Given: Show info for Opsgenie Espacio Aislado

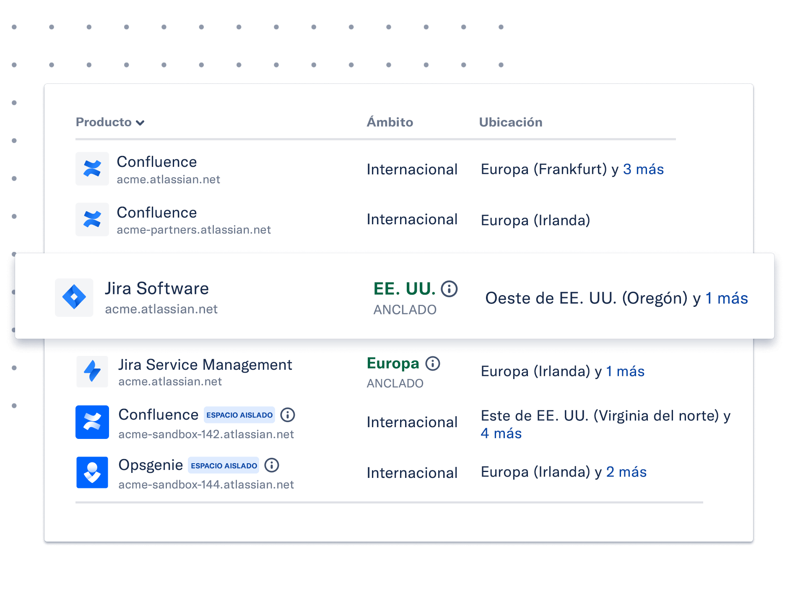Looking at the screenshot, I should (272, 465).
